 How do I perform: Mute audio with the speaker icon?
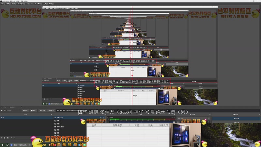pyautogui.click(x=108, y=122)
